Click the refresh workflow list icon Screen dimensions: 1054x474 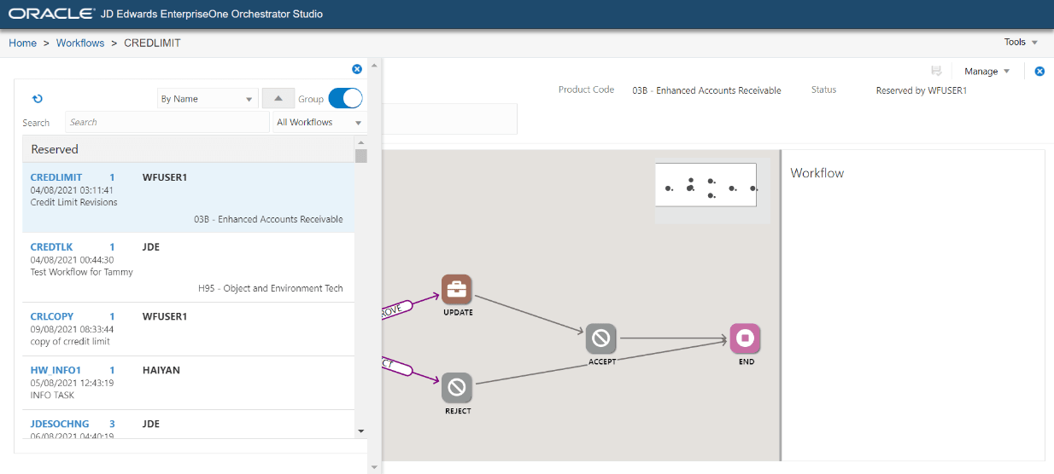[x=38, y=99]
